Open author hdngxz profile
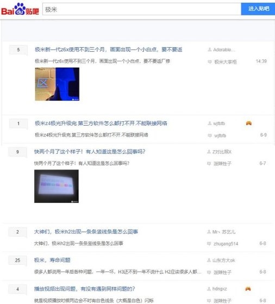Viewport: 275px width, 304px height. coord(220,289)
